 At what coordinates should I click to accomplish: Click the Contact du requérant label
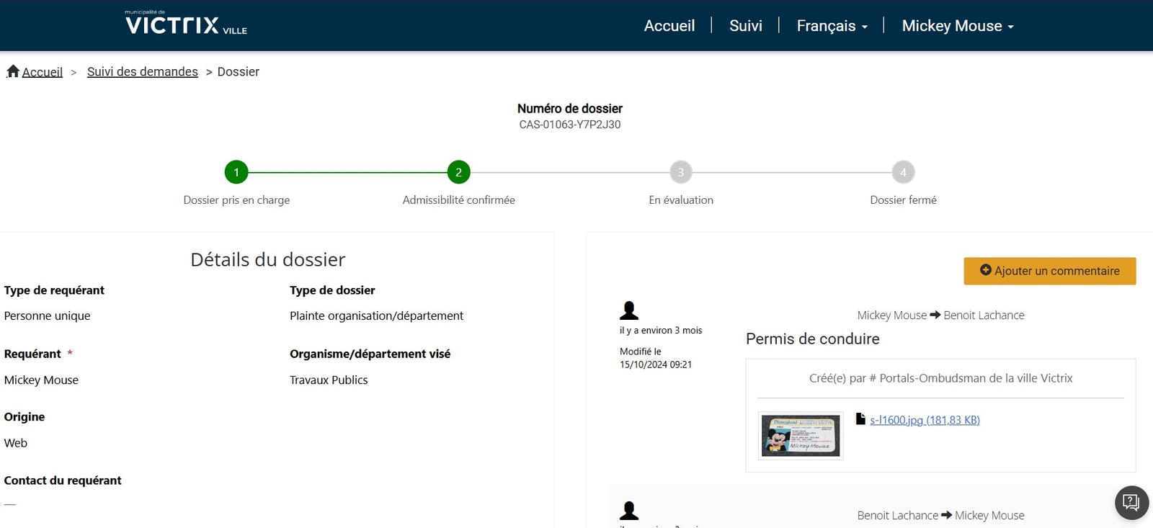(x=63, y=480)
